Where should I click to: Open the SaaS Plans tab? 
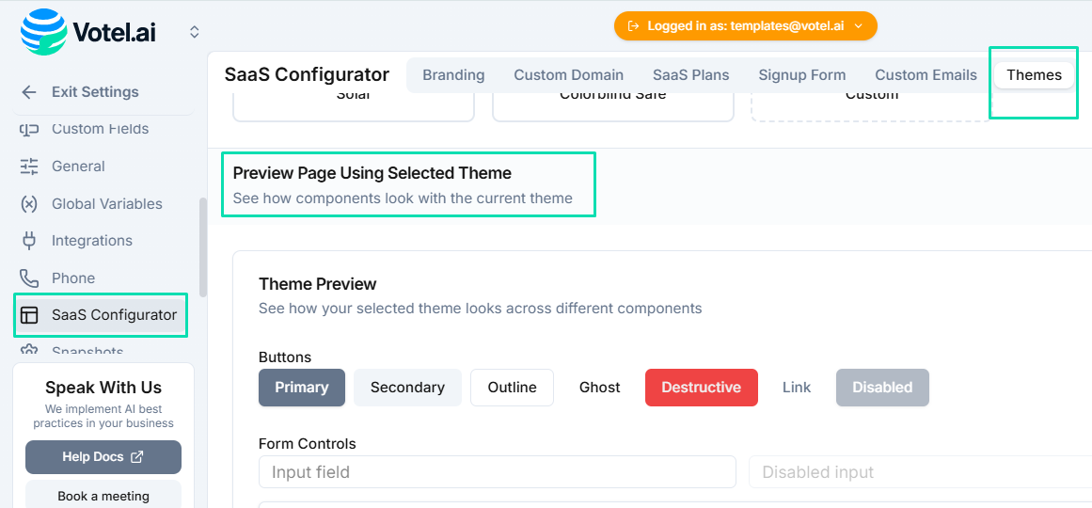[690, 75]
